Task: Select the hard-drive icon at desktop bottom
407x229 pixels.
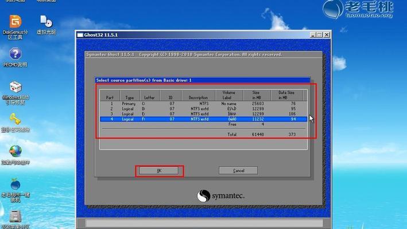Action: [15, 216]
